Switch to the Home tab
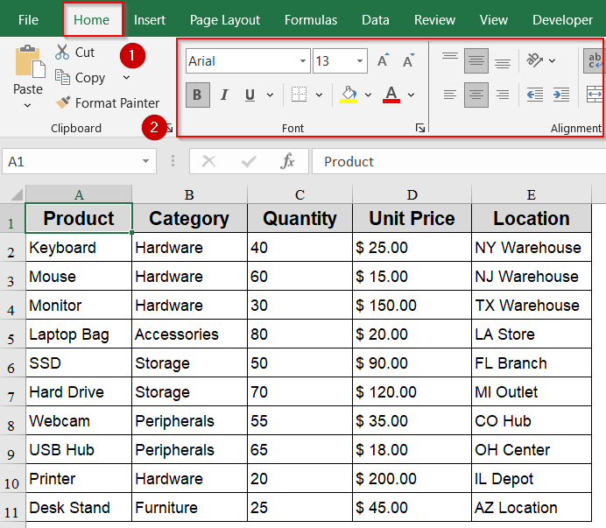The image size is (606, 528). click(92, 20)
